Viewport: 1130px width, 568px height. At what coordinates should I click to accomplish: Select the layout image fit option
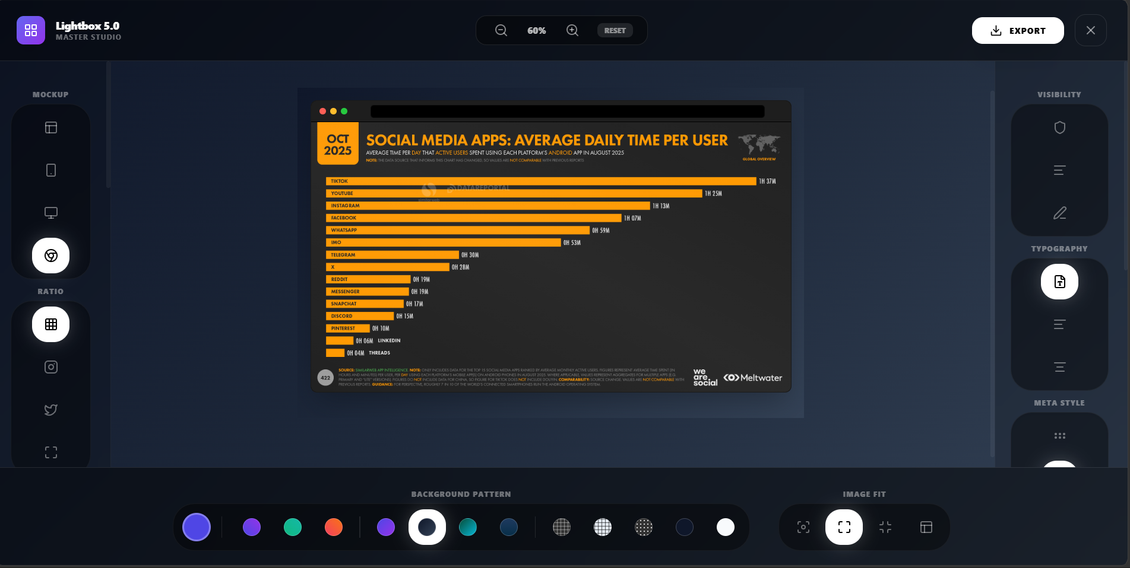pyautogui.click(x=926, y=527)
